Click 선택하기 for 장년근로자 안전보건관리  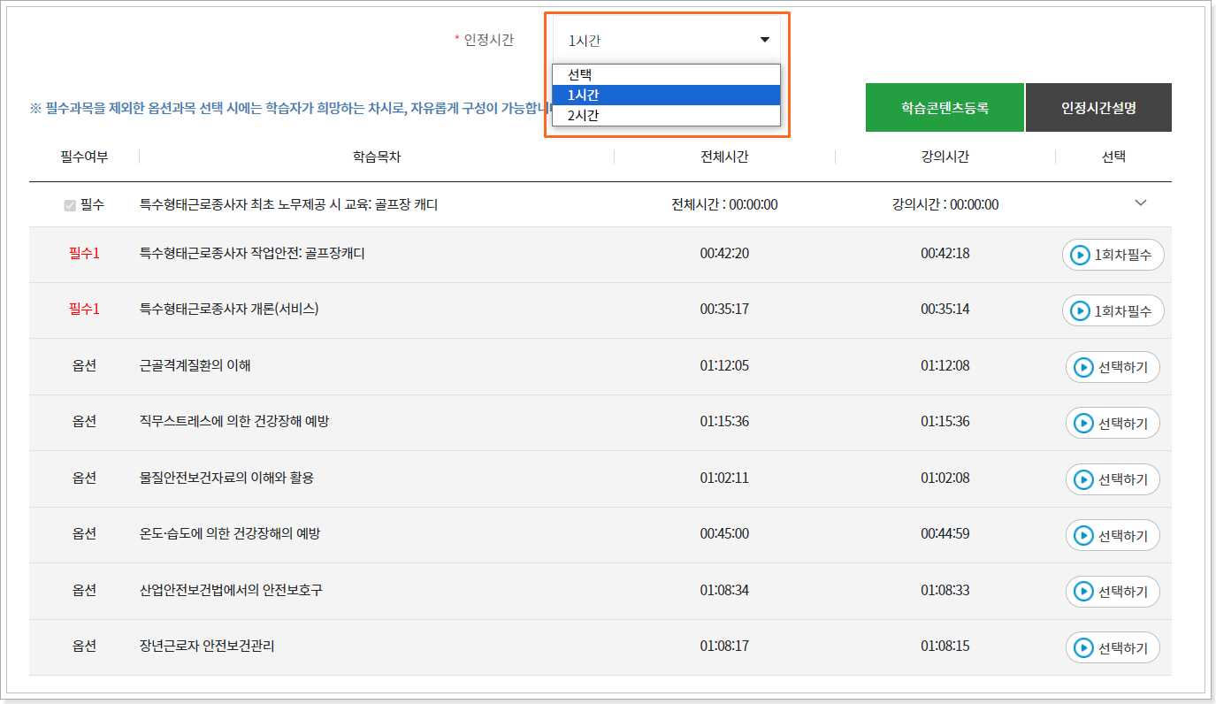1113,647
